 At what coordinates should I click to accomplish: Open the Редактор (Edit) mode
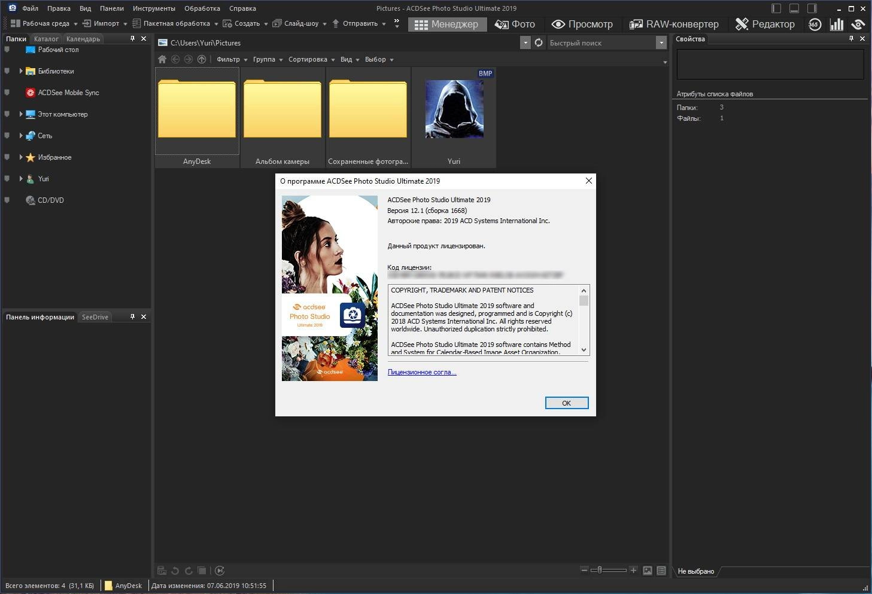click(765, 24)
